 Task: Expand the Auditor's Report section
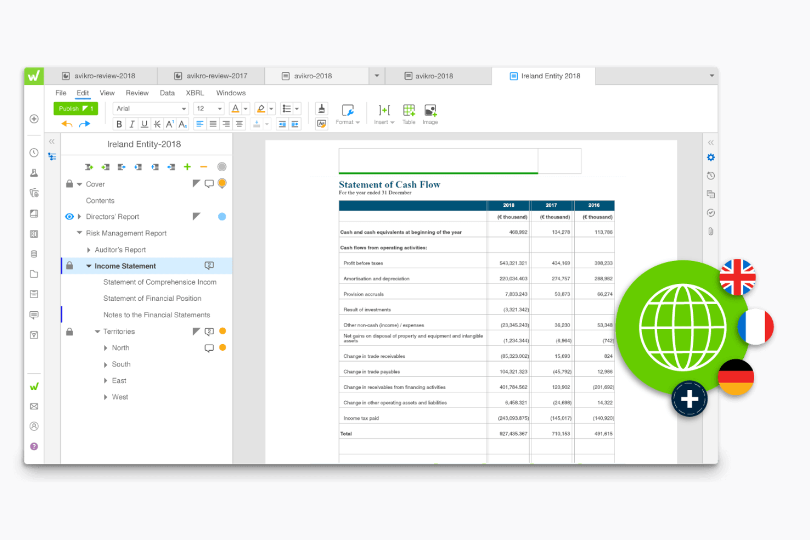(x=89, y=249)
